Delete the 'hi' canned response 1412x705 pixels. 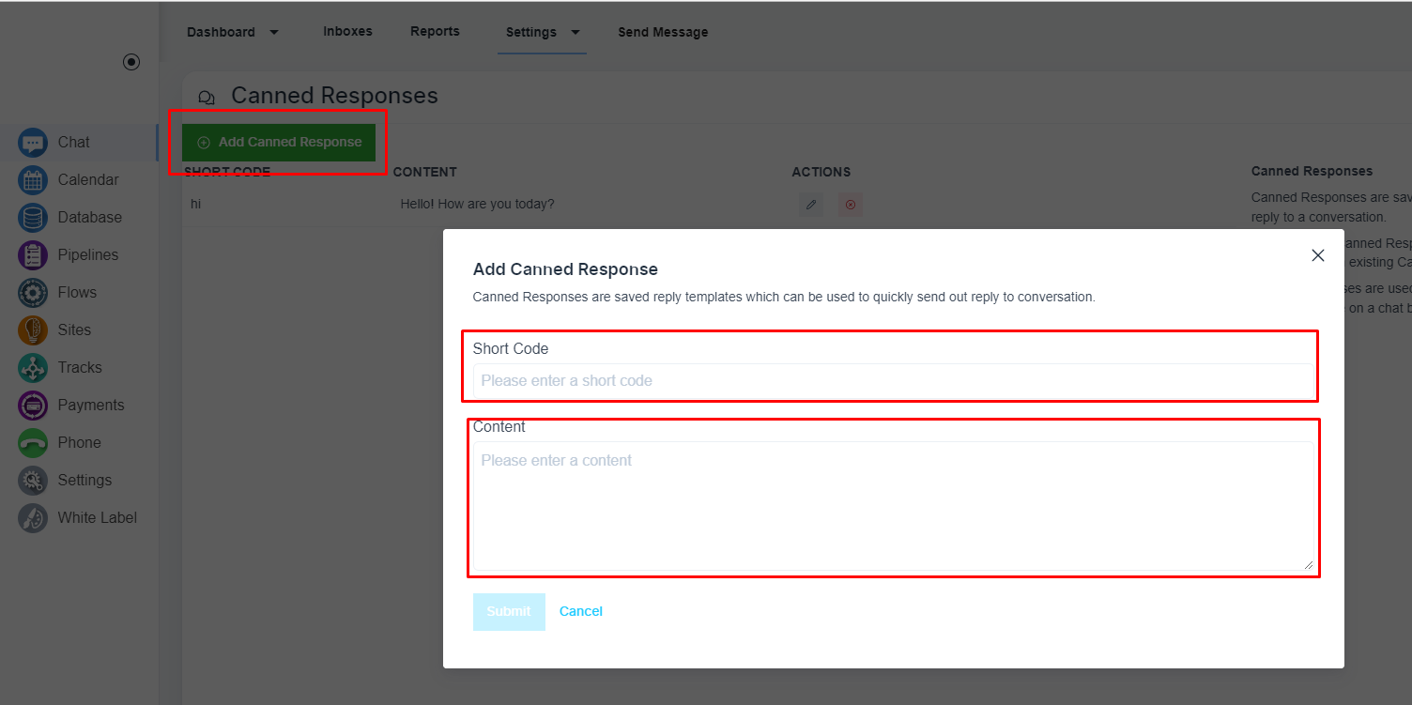point(851,205)
